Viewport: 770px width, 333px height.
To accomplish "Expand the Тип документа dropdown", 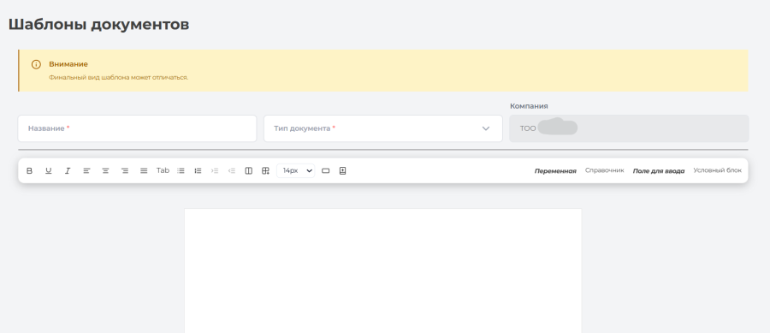I will coord(383,128).
